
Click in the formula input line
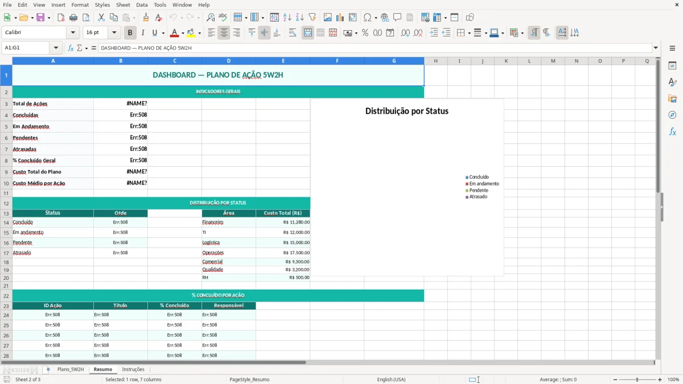click(x=375, y=48)
